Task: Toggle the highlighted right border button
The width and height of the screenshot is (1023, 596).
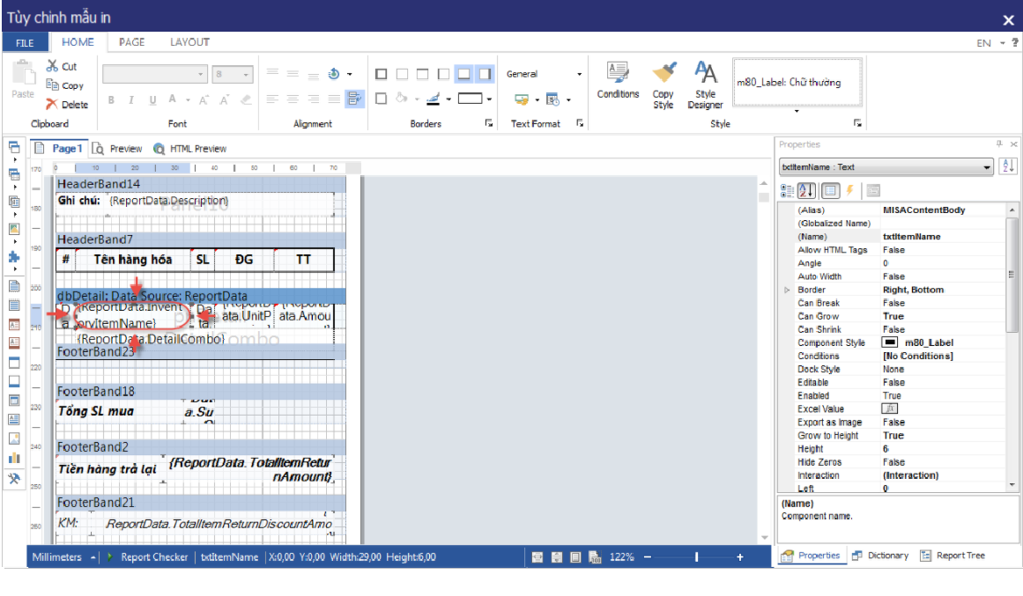Action: coord(486,74)
